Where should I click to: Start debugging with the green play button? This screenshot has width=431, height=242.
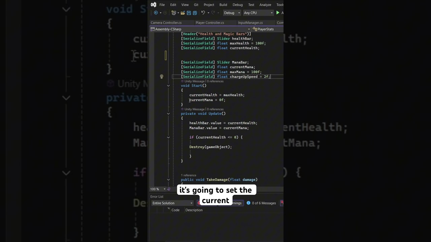pos(278,13)
